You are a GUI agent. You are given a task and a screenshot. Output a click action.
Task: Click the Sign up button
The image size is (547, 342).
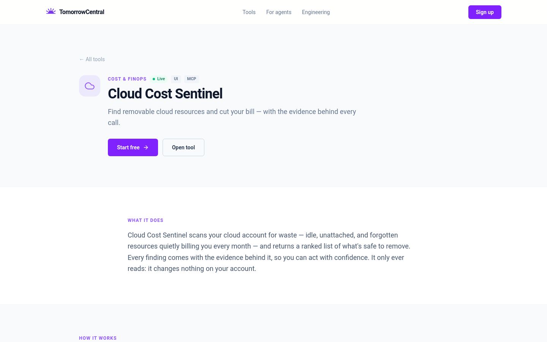pyautogui.click(x=485, y=12)
